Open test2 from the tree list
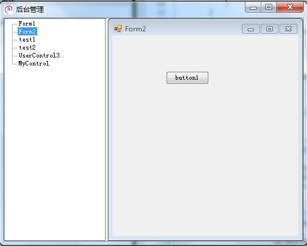 pos(27,47)
